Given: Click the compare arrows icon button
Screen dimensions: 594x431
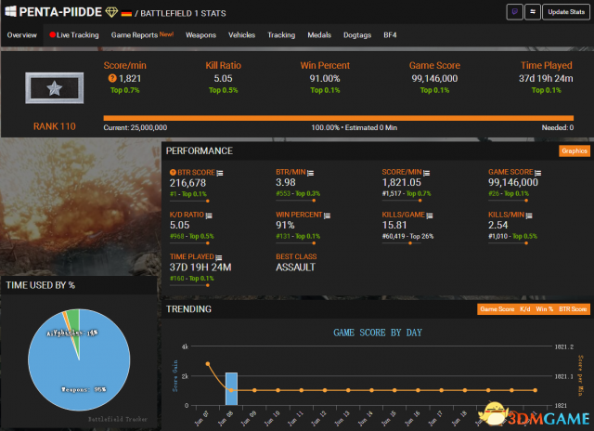Looking at the screenshot, I should click(x=533, y=12).
